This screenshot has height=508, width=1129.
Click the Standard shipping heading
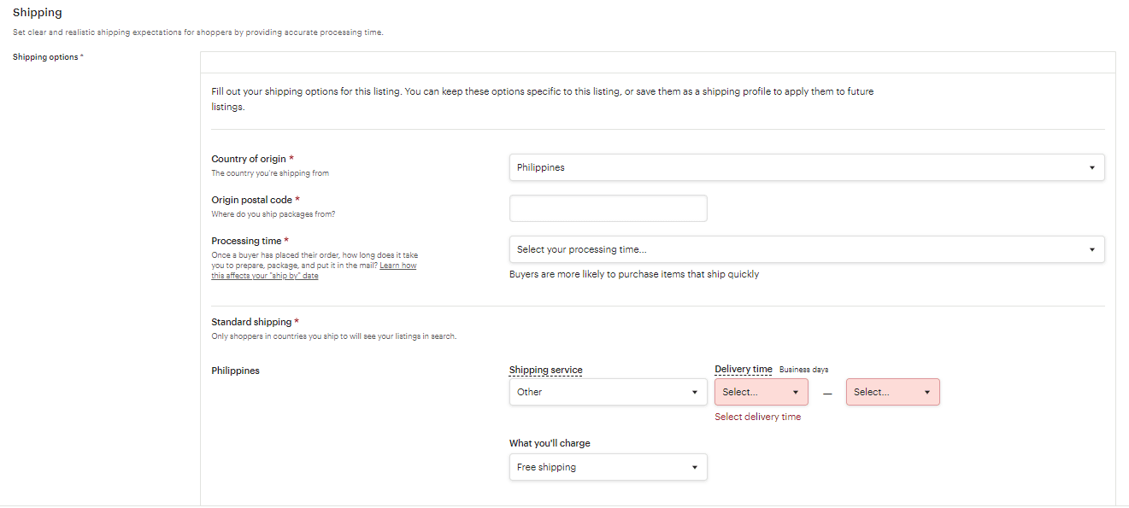click(x=251, y=322)
